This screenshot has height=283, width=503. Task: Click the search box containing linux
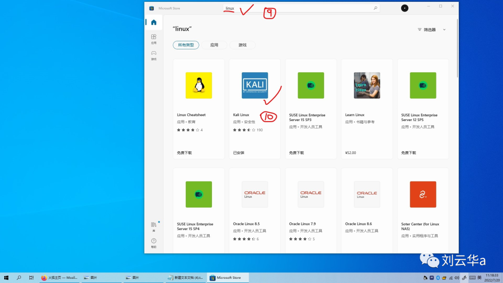click(301, 8)
